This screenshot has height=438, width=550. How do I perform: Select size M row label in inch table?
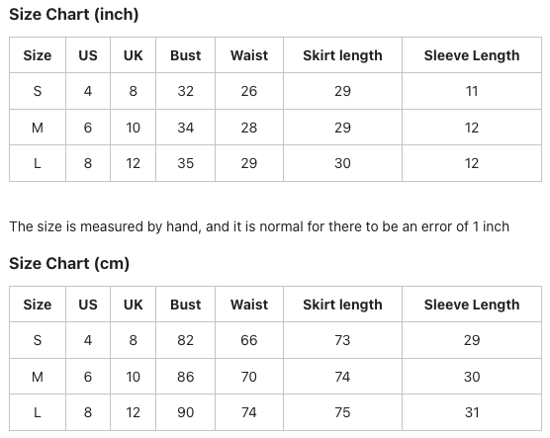coord(38,128)
